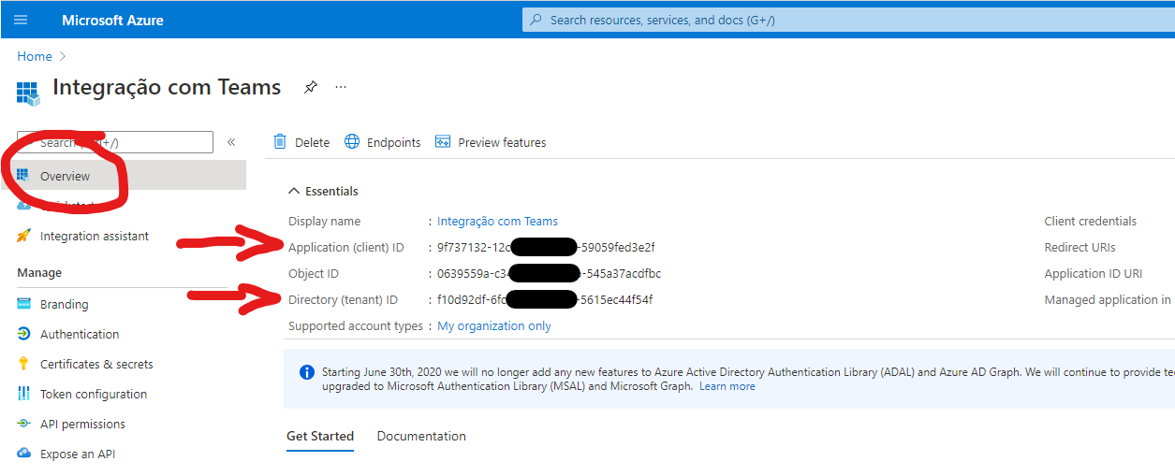This screenshot has width=1175, height=476.
Task: Open Preview features
Action: pos(490,142)
